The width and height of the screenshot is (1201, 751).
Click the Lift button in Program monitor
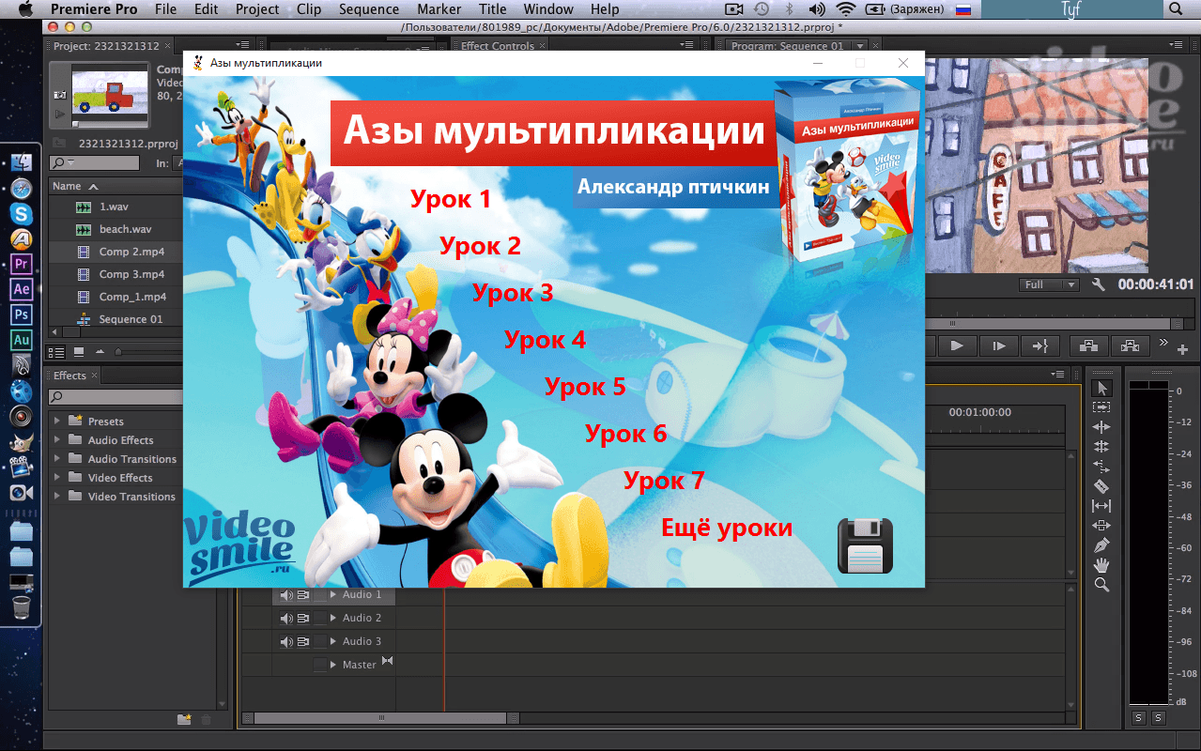click(1089, 345)
